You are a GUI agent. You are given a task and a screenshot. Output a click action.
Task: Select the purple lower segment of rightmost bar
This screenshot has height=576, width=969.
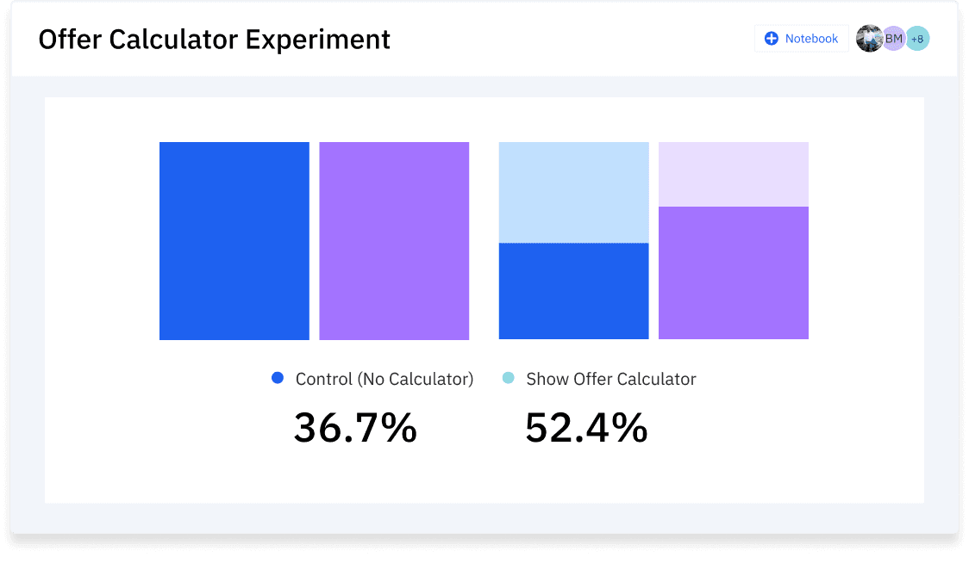point(734,273)
